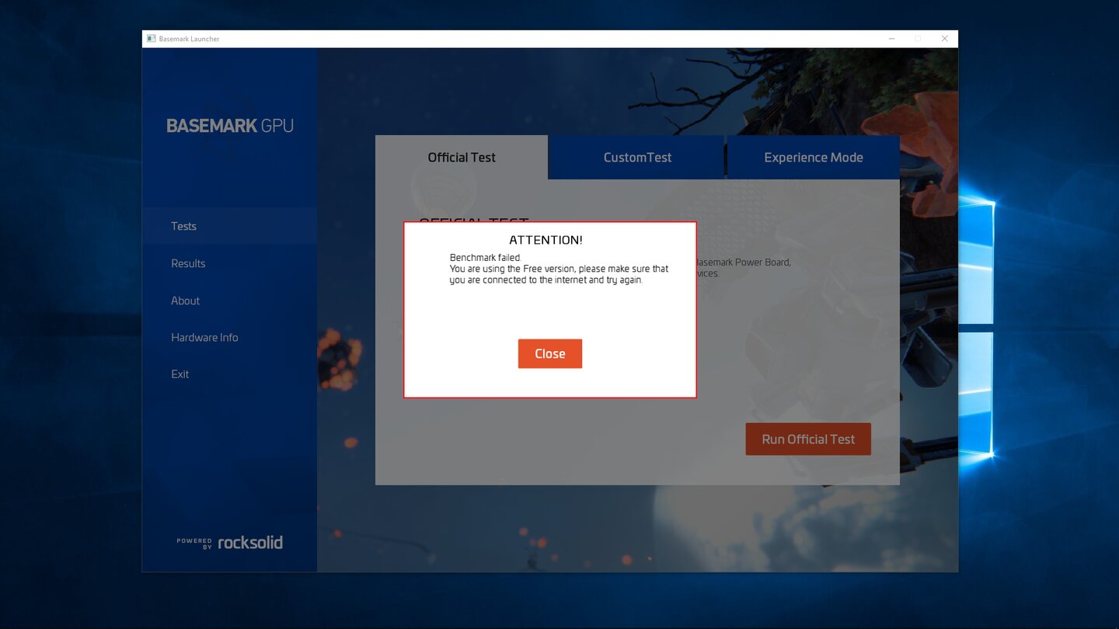Image resolution: width=1119 pixels, height=629 pixels.
Task: Click the rocksolid logo in sidebar
Action: [x=230, y=543]
